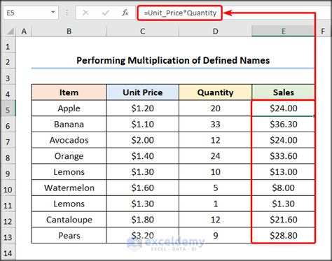
Task: Select the quantity cell showing 5
Action: pyautogui.click(x=216, y=188)
